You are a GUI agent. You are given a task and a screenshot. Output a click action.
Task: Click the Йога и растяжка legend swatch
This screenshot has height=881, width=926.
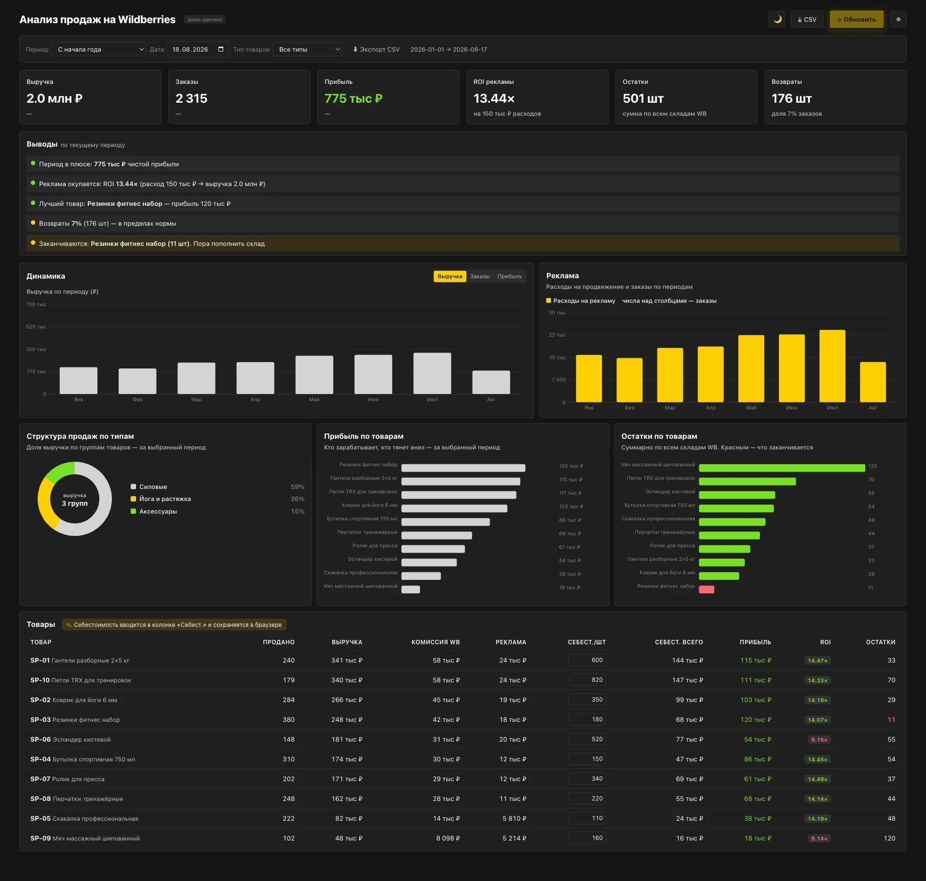(133, 499)
